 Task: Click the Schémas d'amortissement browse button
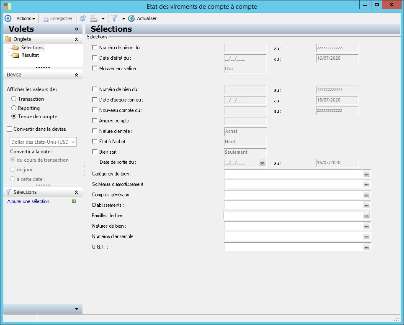(x=366, y=184)
